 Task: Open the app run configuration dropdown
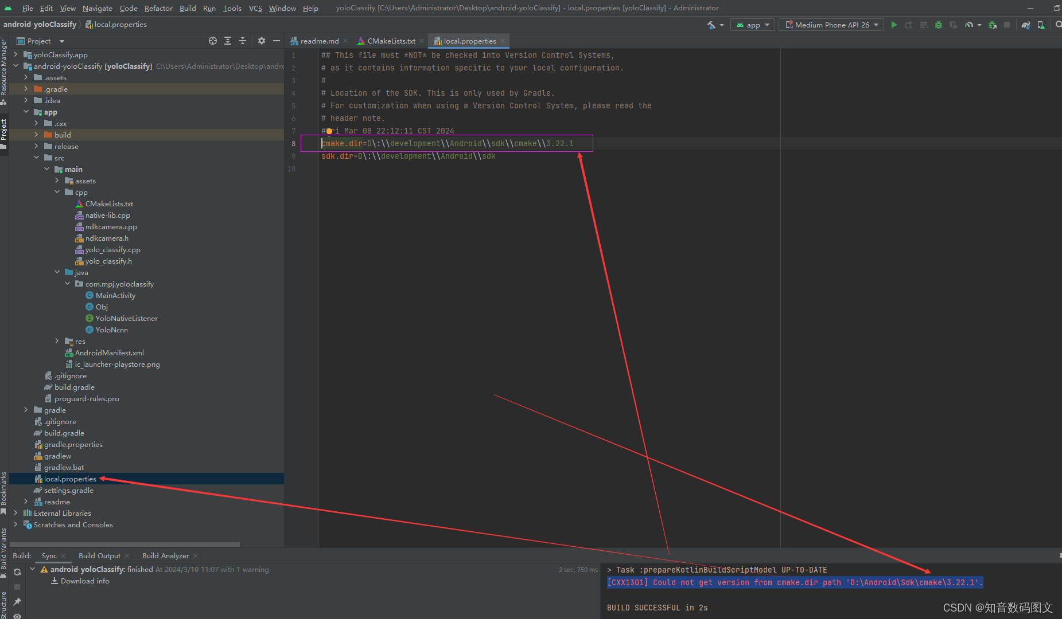[752, 25]
